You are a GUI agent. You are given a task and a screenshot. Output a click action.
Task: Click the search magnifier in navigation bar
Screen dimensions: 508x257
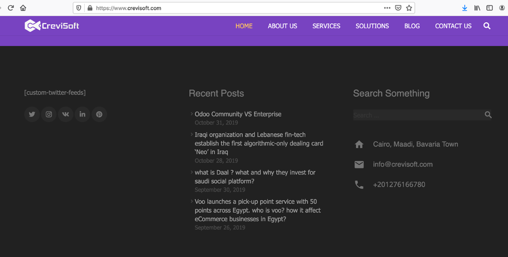[487, 26]
